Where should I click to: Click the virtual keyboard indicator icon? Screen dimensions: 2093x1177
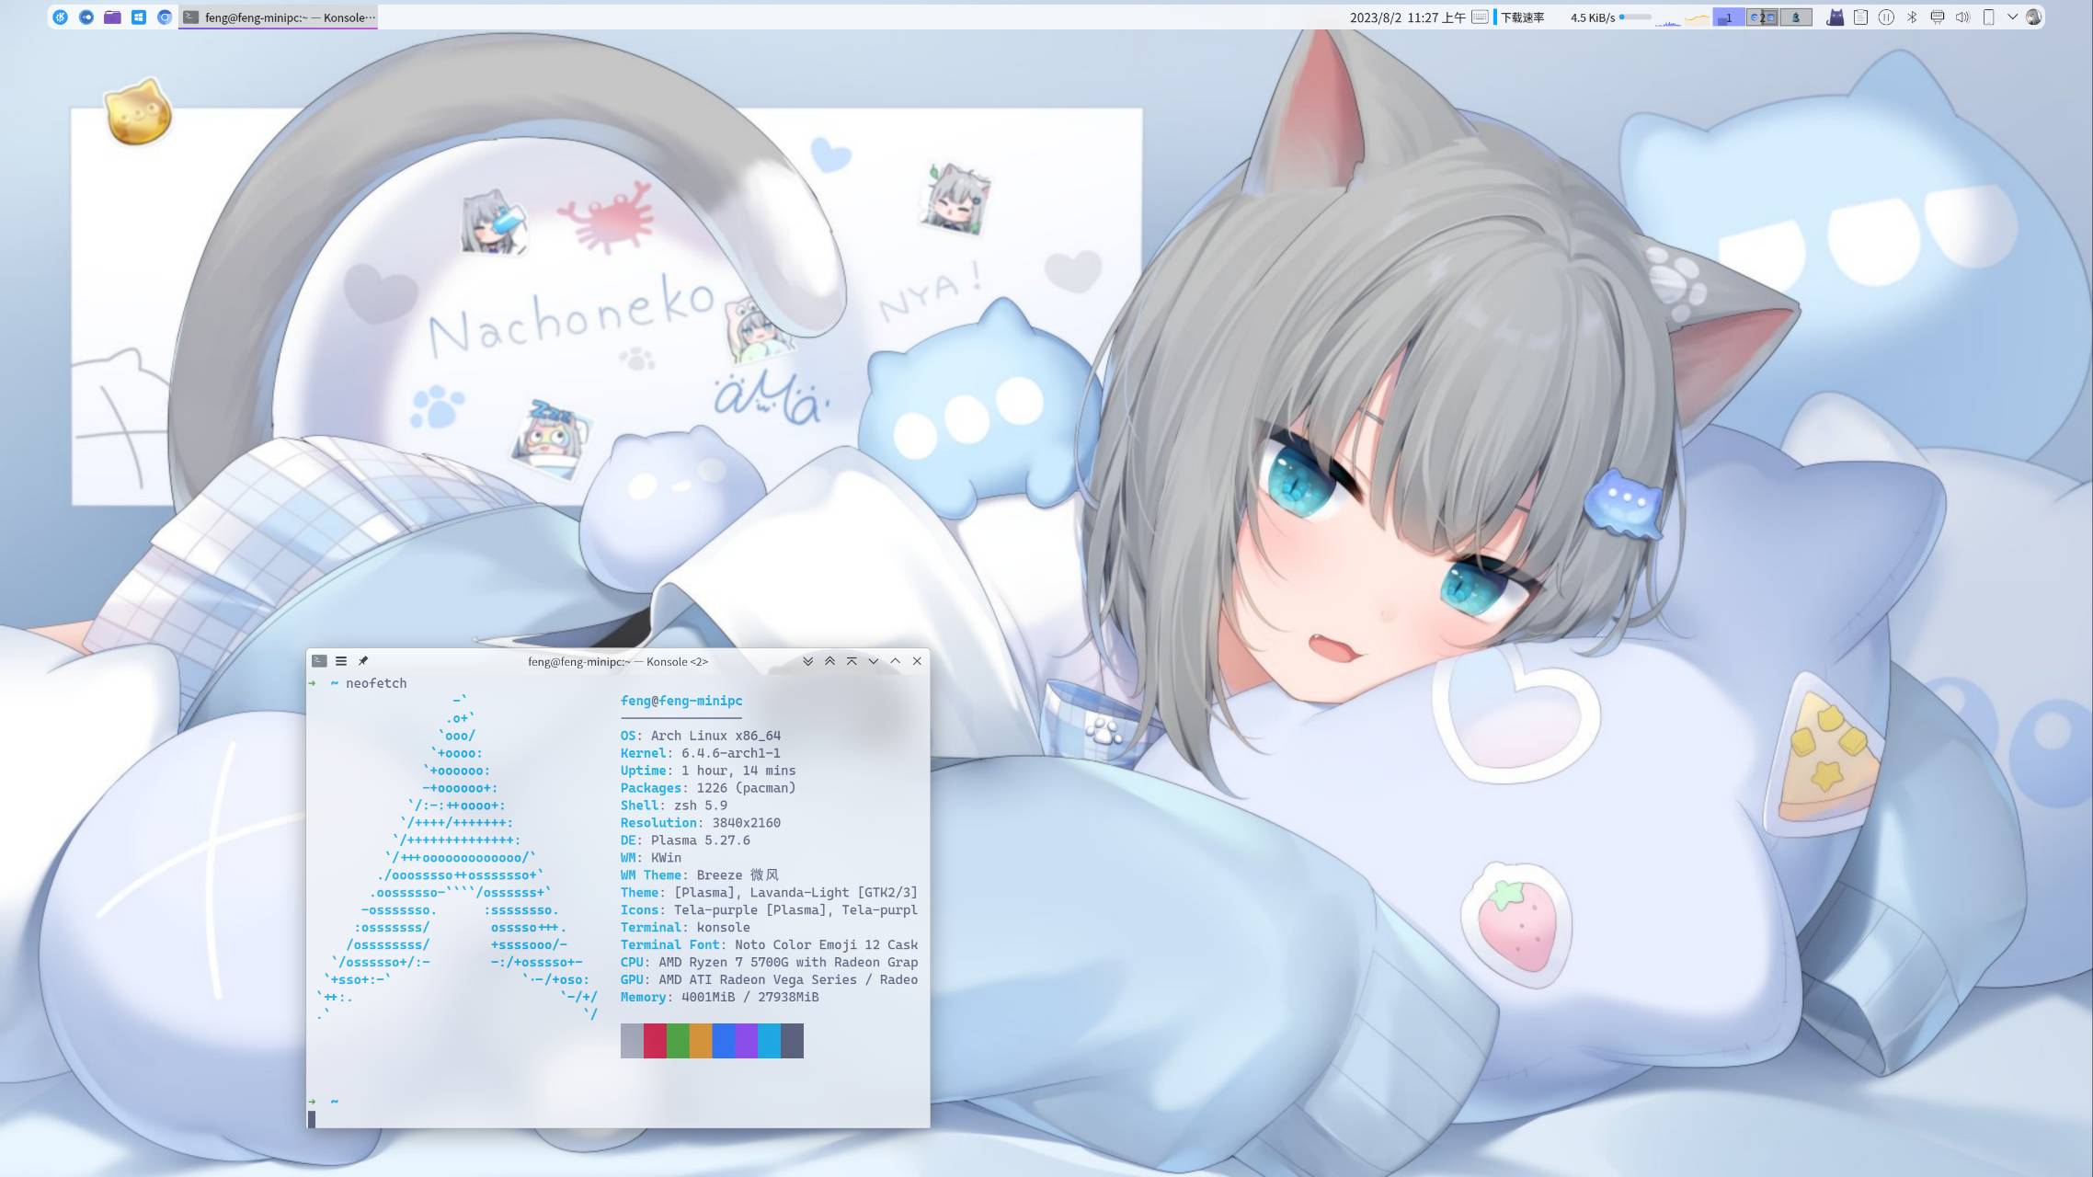click(x=1480, y=17)
